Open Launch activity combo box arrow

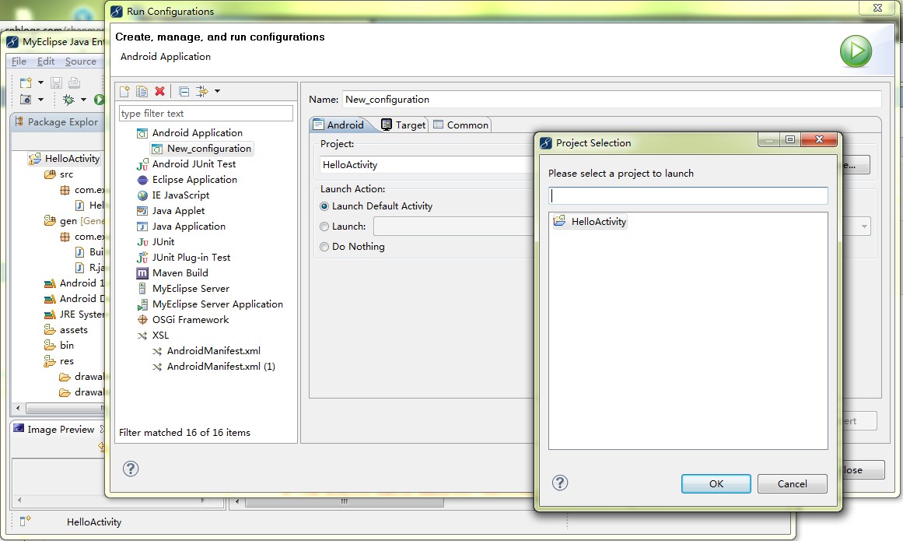[x=864, y=227]
